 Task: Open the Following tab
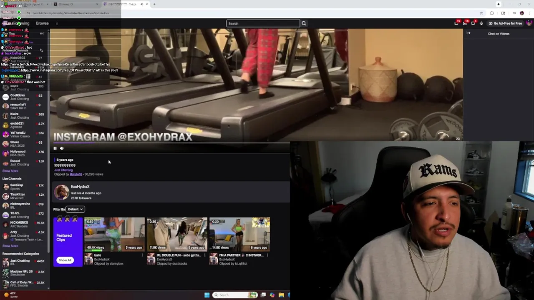coord(21,23)
